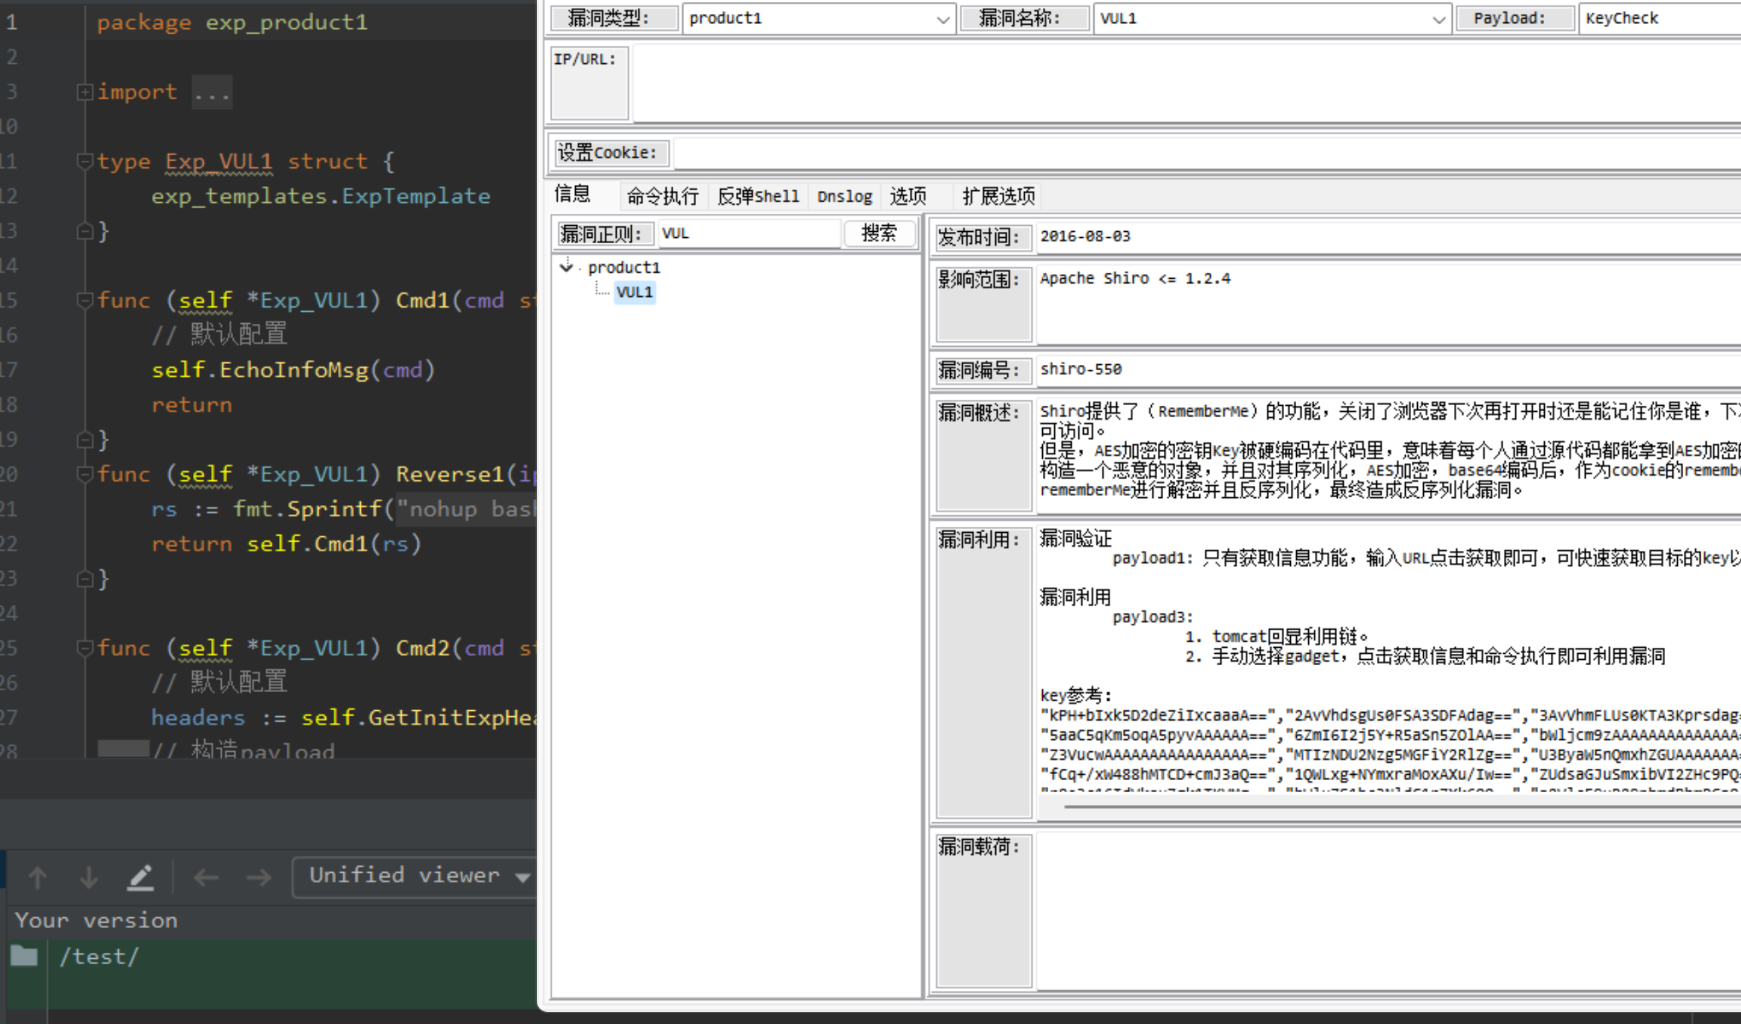Open the Dnslog tab
Screen dimensions: 1741x1024
click(844, 196)
